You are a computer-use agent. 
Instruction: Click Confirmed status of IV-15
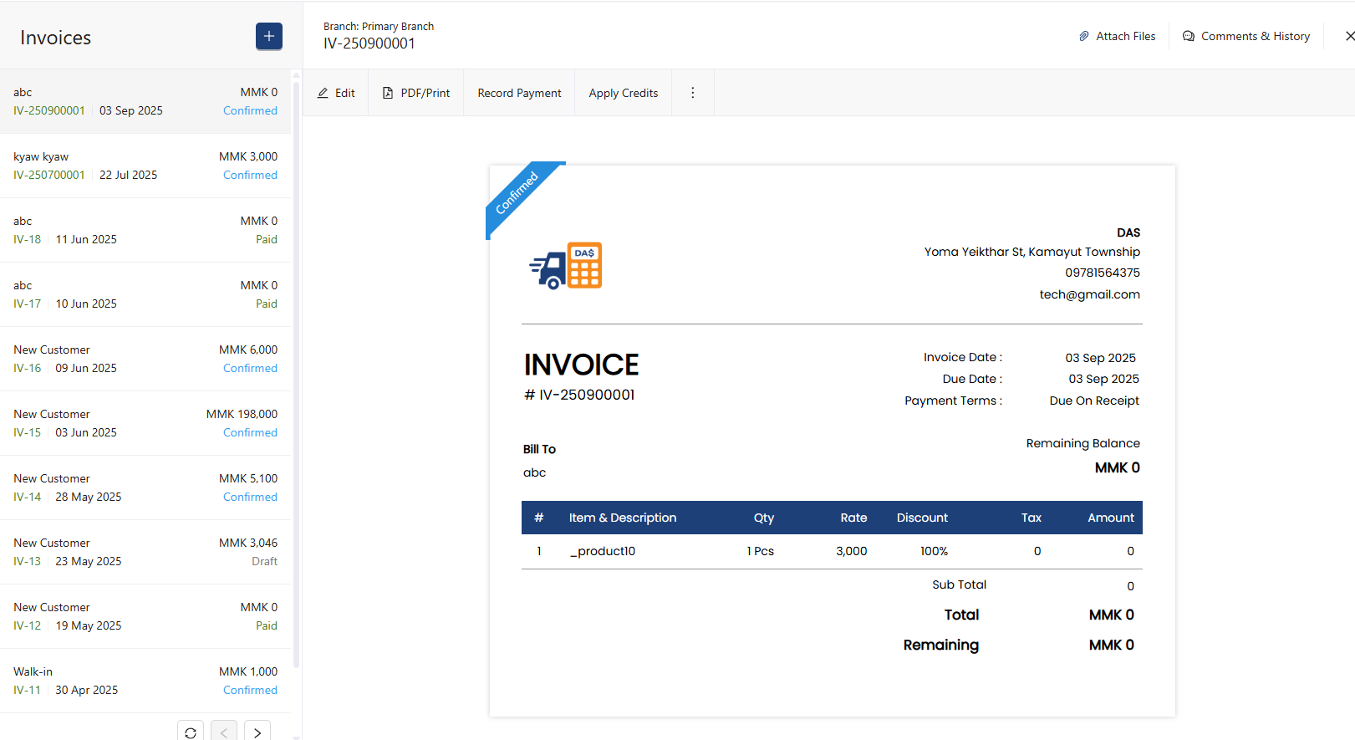coord(250,432)
